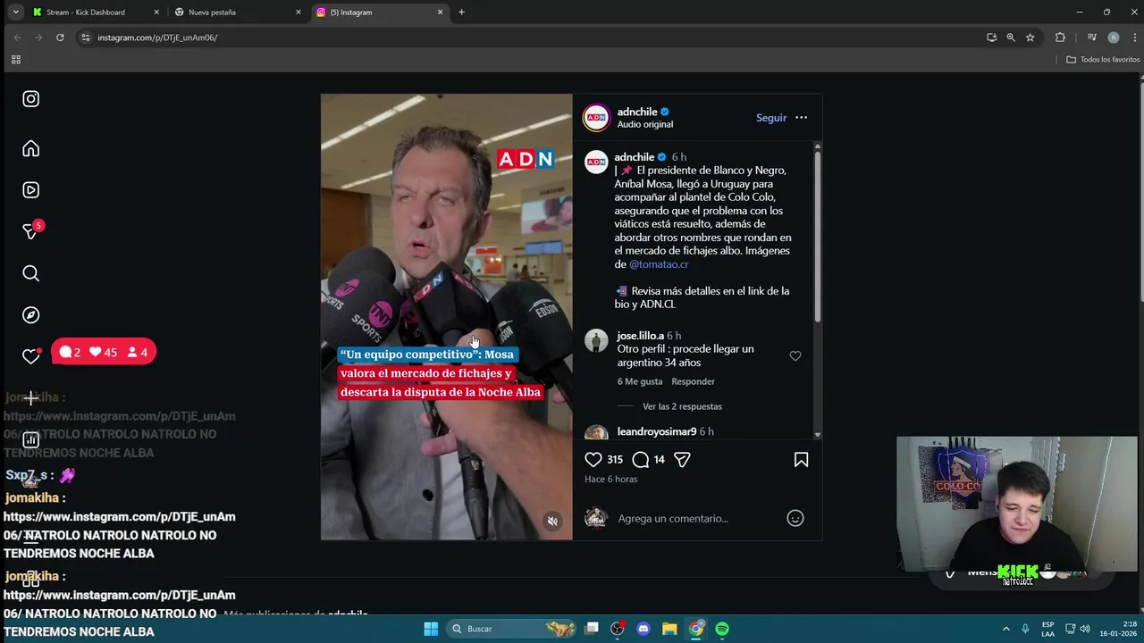Open leandroyosimar9 profile
The height and width of the screenshot is (643, 1144).
pos(656,431)
